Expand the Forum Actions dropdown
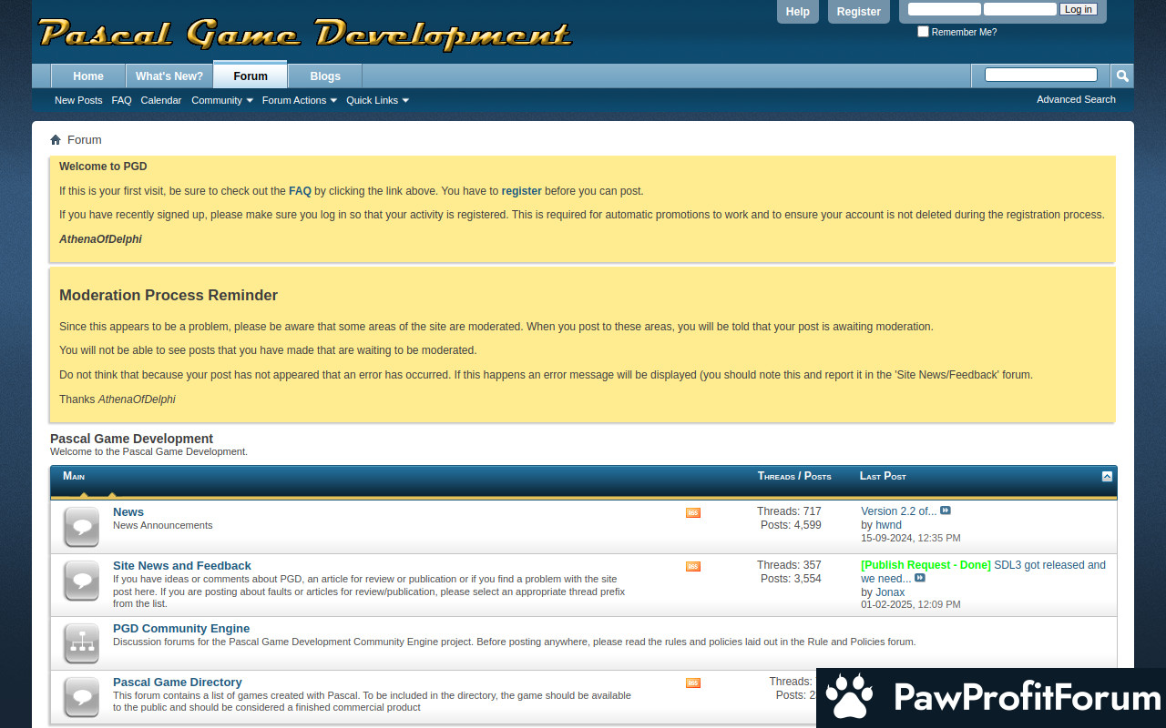The image size is (1166, 728). 300,100
